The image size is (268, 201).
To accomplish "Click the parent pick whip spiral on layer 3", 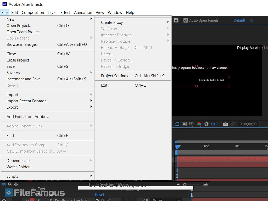I will (x=146, y=200).
